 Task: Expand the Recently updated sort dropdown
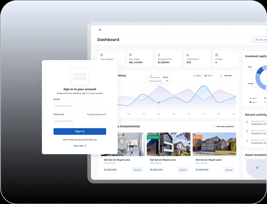tap(224, 126)
